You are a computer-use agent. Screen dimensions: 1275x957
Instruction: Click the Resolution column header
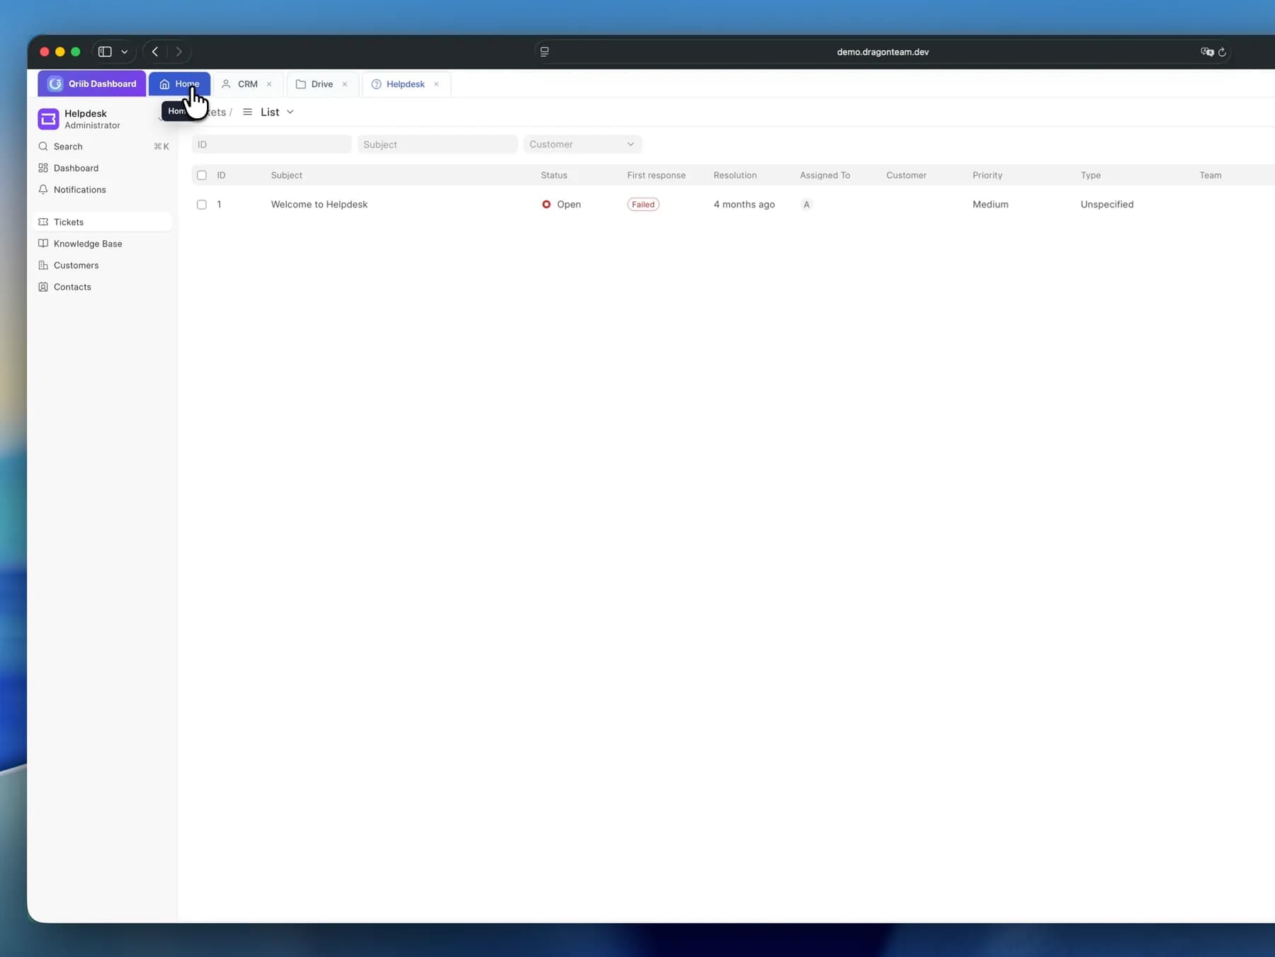(x=735, y=175)
